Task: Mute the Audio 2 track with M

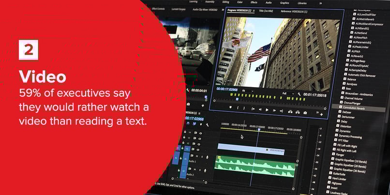Action: [x=195, y=169]
